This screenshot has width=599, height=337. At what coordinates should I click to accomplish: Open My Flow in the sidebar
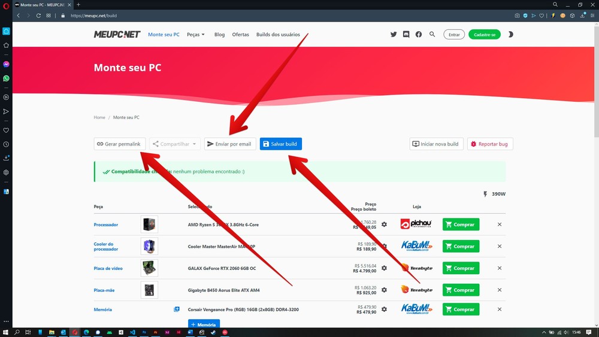click(6, 111)
